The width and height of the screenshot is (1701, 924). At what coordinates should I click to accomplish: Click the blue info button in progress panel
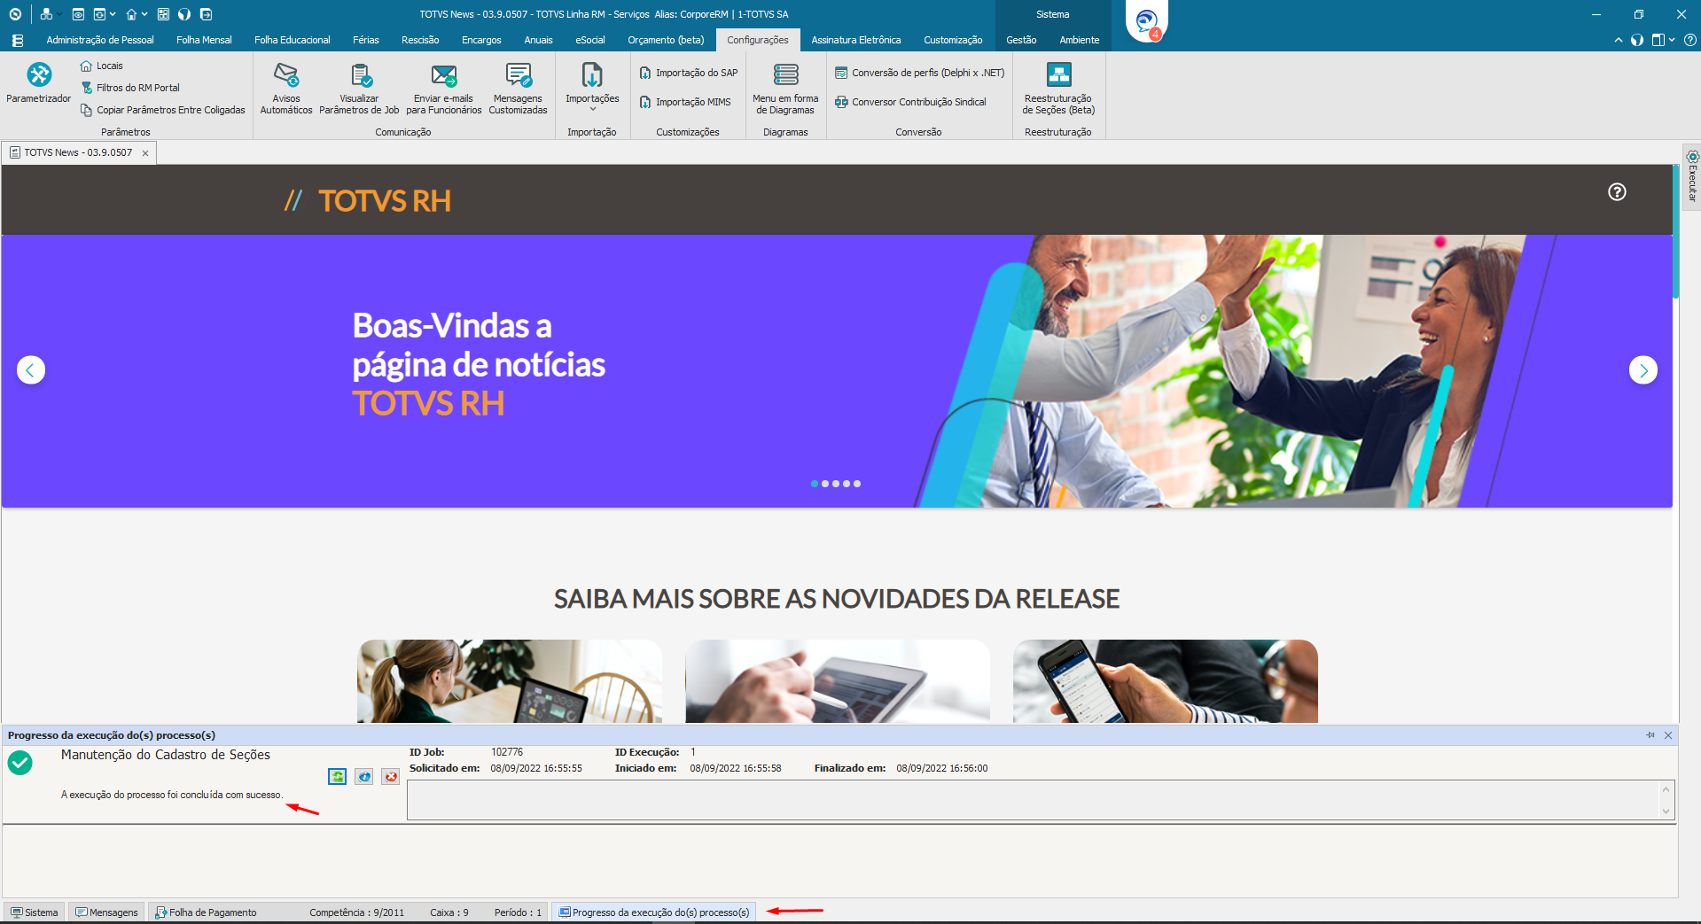[364, 776]
